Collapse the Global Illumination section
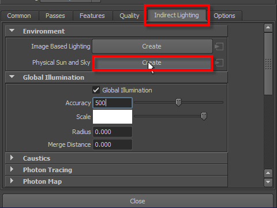 [x=12, y=77]
